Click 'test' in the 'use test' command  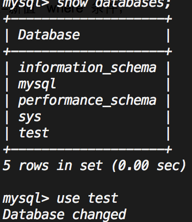[x=103, y=198]
